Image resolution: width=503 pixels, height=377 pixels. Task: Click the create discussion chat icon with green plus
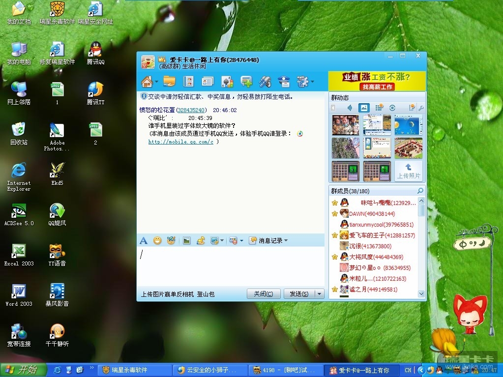pyautogui.click(x=246, y=82)
